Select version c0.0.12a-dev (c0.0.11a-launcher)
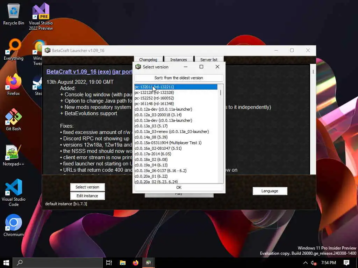Screen dimensions: 358x268 pyautogui.click(x=176, y=109)
